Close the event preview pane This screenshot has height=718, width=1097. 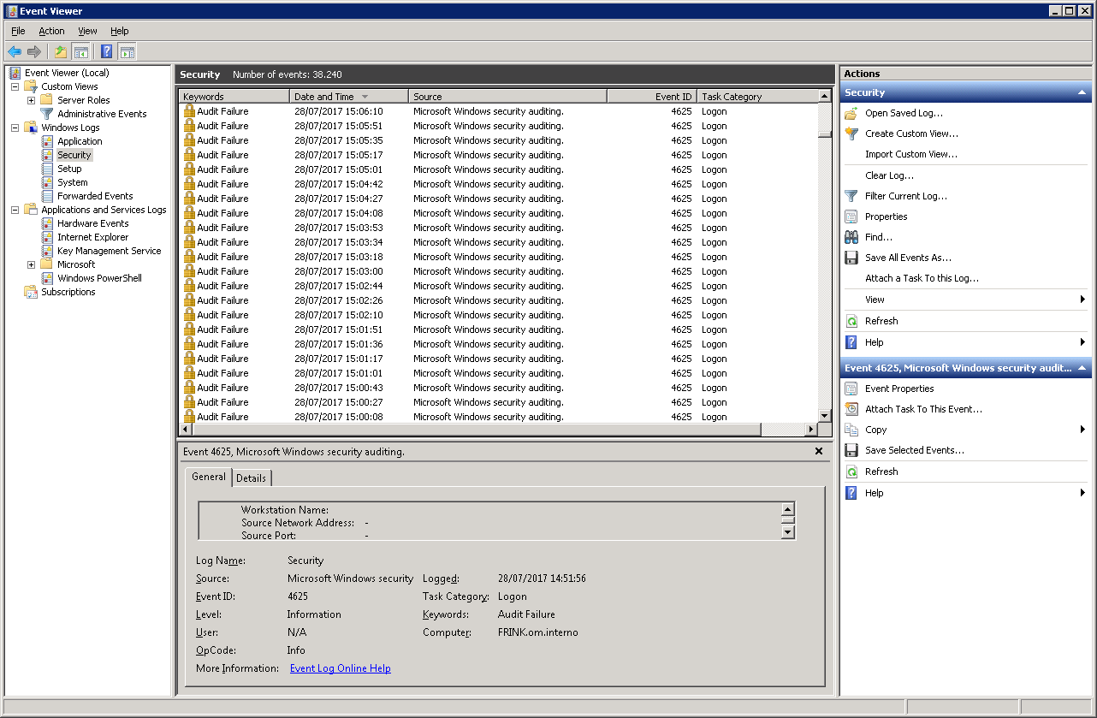[x=818, y=451]
